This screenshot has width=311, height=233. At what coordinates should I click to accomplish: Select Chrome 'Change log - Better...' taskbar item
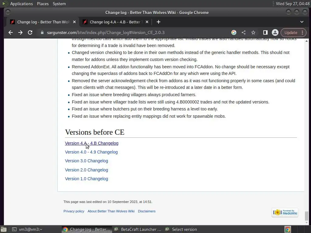click(x=87, y=229)
